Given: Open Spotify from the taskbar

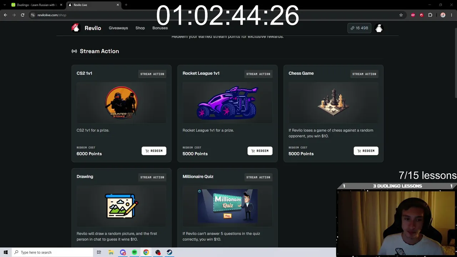Looking at the screenshot, I should (x=134, y=252).
